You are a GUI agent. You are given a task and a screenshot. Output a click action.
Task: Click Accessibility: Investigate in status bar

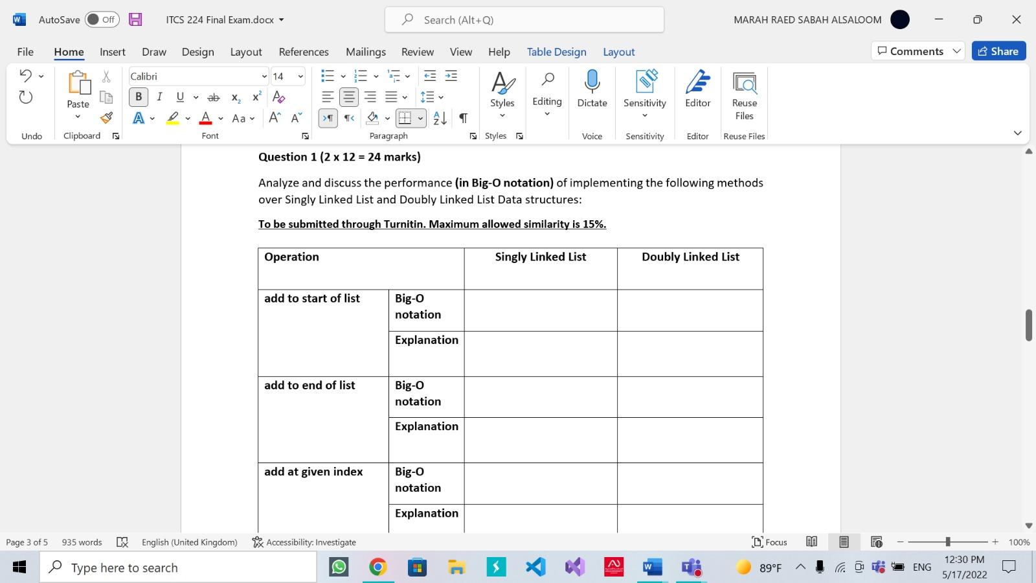coord(304,542)
